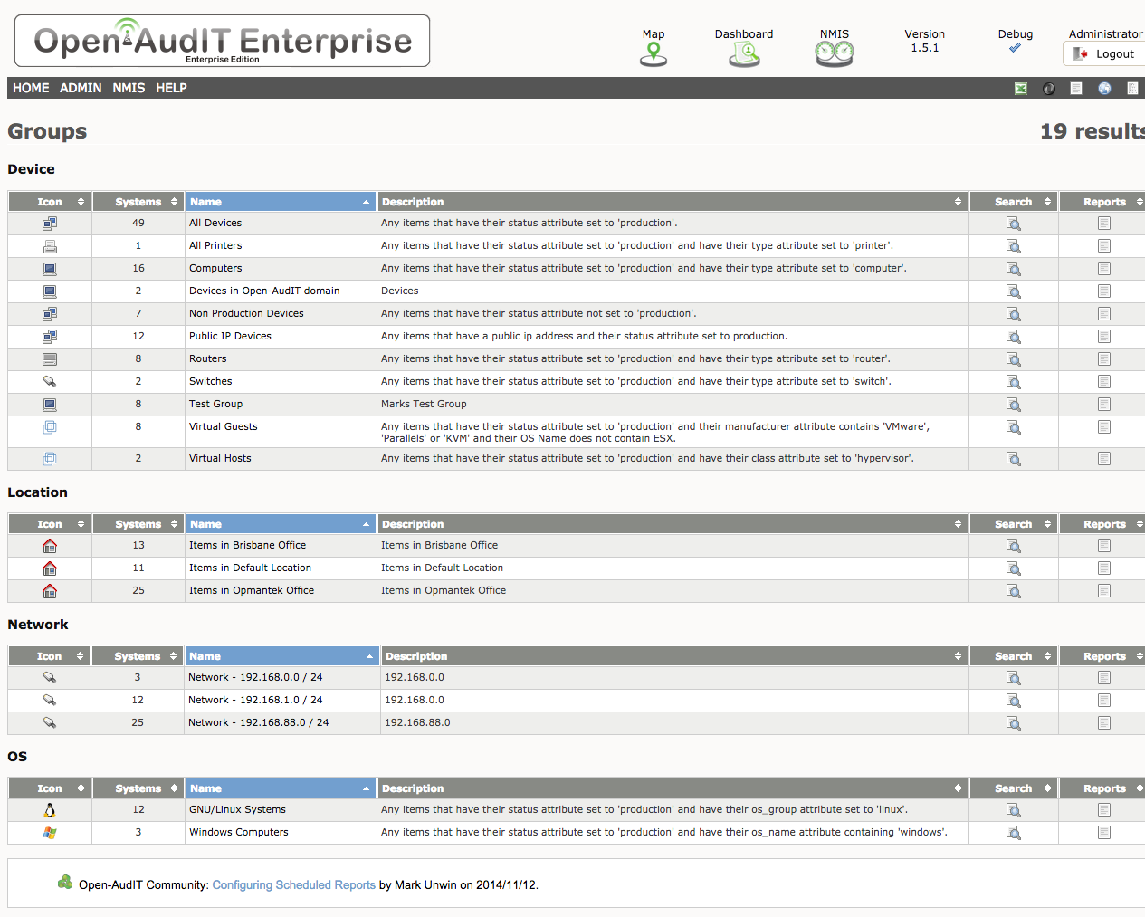Export groups to Excel icon
The height and width of the screenshot is (917, 1145).
pos(1020,89)
